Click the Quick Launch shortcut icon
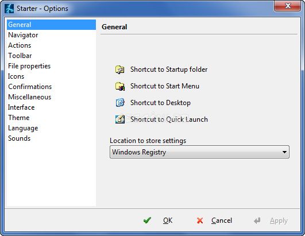Screen dimensions: 305x236 pyautogui.click(x=120, y=119)
